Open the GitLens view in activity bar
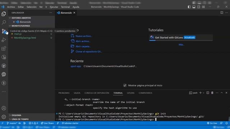 pyautogui.click(x=4, y=57)
